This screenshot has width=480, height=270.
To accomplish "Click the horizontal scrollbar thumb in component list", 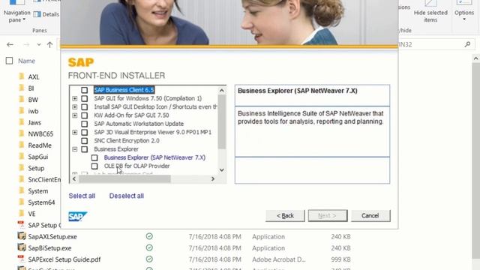I will [x=124, y=179].
